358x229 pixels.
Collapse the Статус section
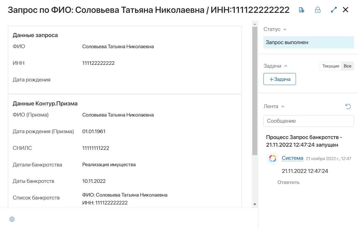[285, 29]
